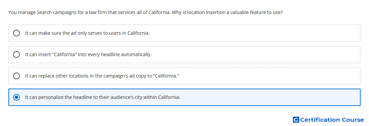Click the blue G logo icon
The height and width of the screenshot is (126, 369).
tap(296, 120)
